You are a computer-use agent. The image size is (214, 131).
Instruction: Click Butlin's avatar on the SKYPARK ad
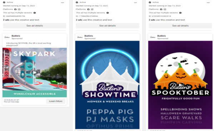click(x=7, y=37)
